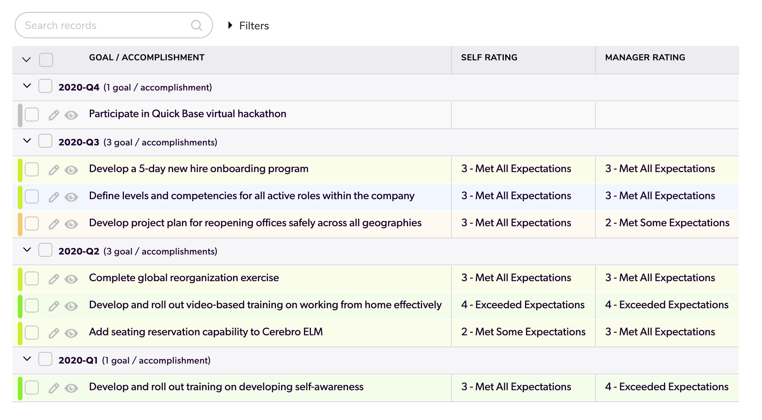This screenshot has height=420, width=762.
Task: Sort by Manager Rating column header
Action: click(x=645, y=58)
